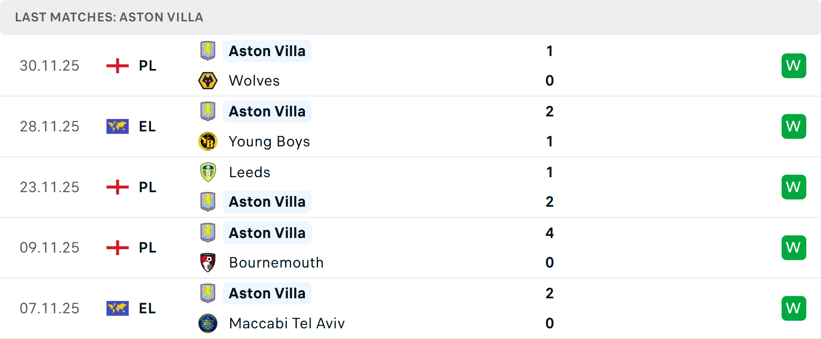Select the date 23.11.25

(50, 187)
